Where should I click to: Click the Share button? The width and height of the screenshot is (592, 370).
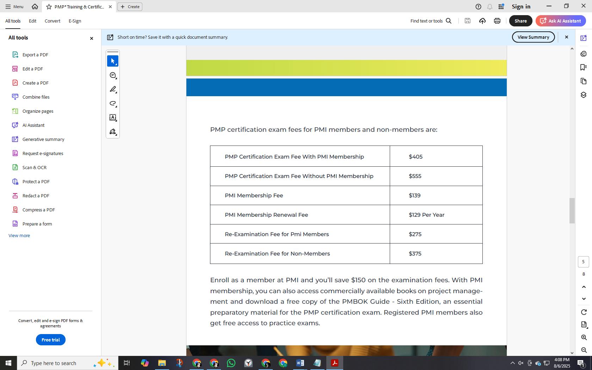pos(520,21)
